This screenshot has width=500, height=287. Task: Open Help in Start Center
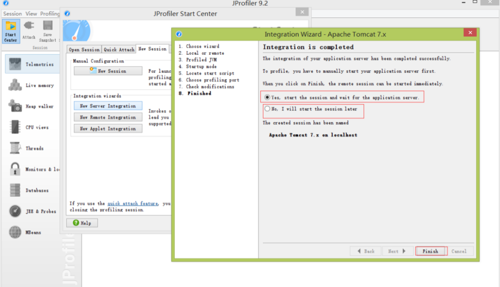[82, 223]
